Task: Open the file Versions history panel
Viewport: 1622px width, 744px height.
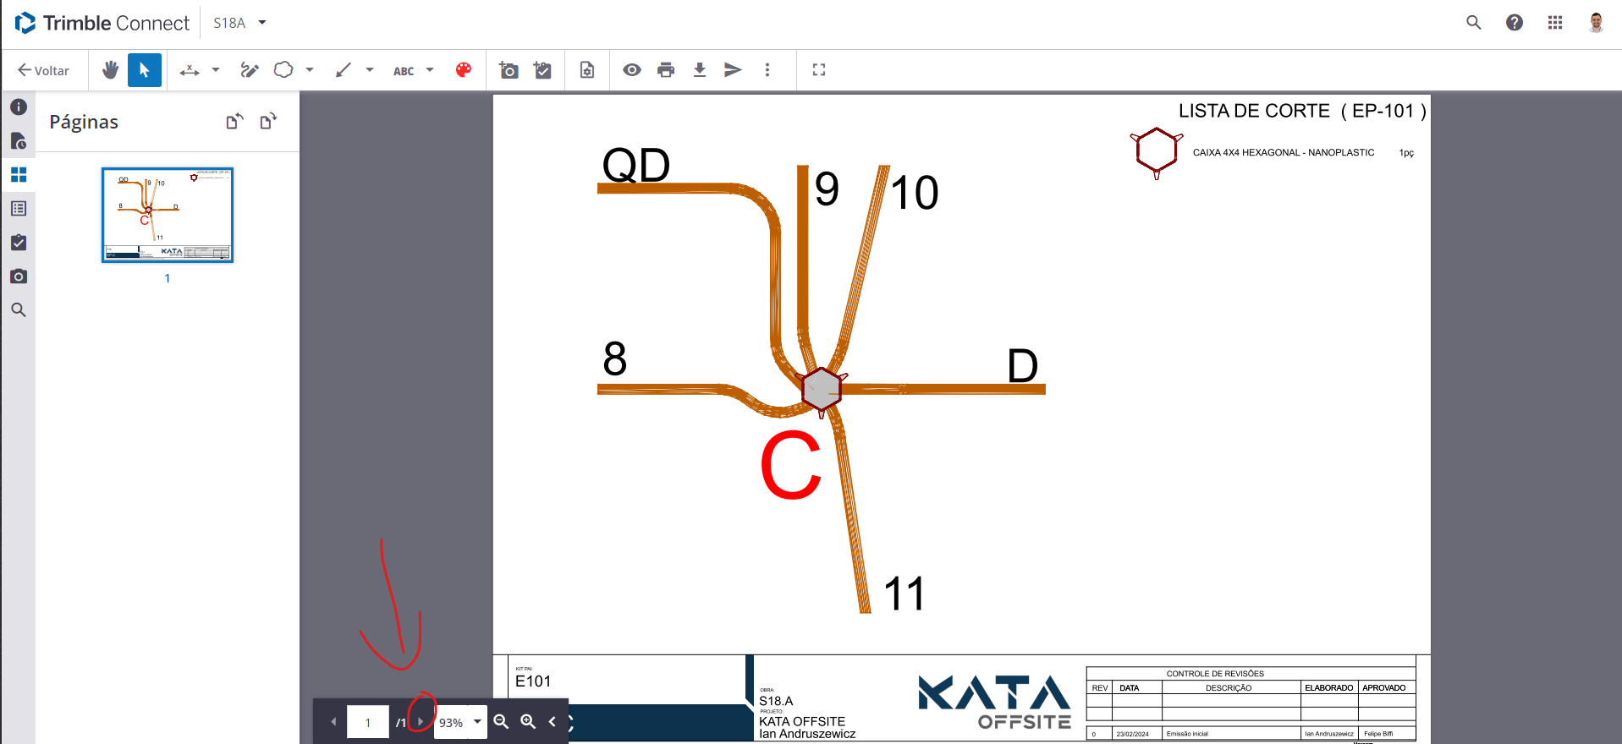Action: tap(19, 141)
